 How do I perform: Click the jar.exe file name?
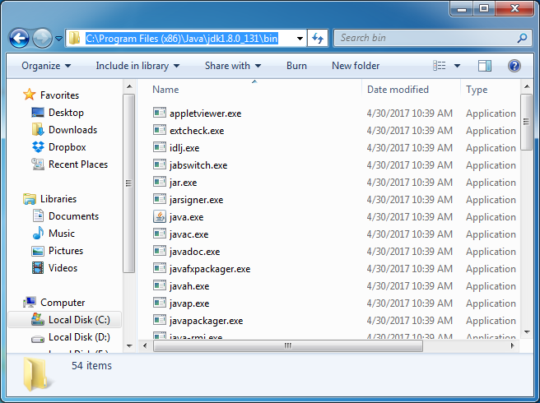point(183,183)
